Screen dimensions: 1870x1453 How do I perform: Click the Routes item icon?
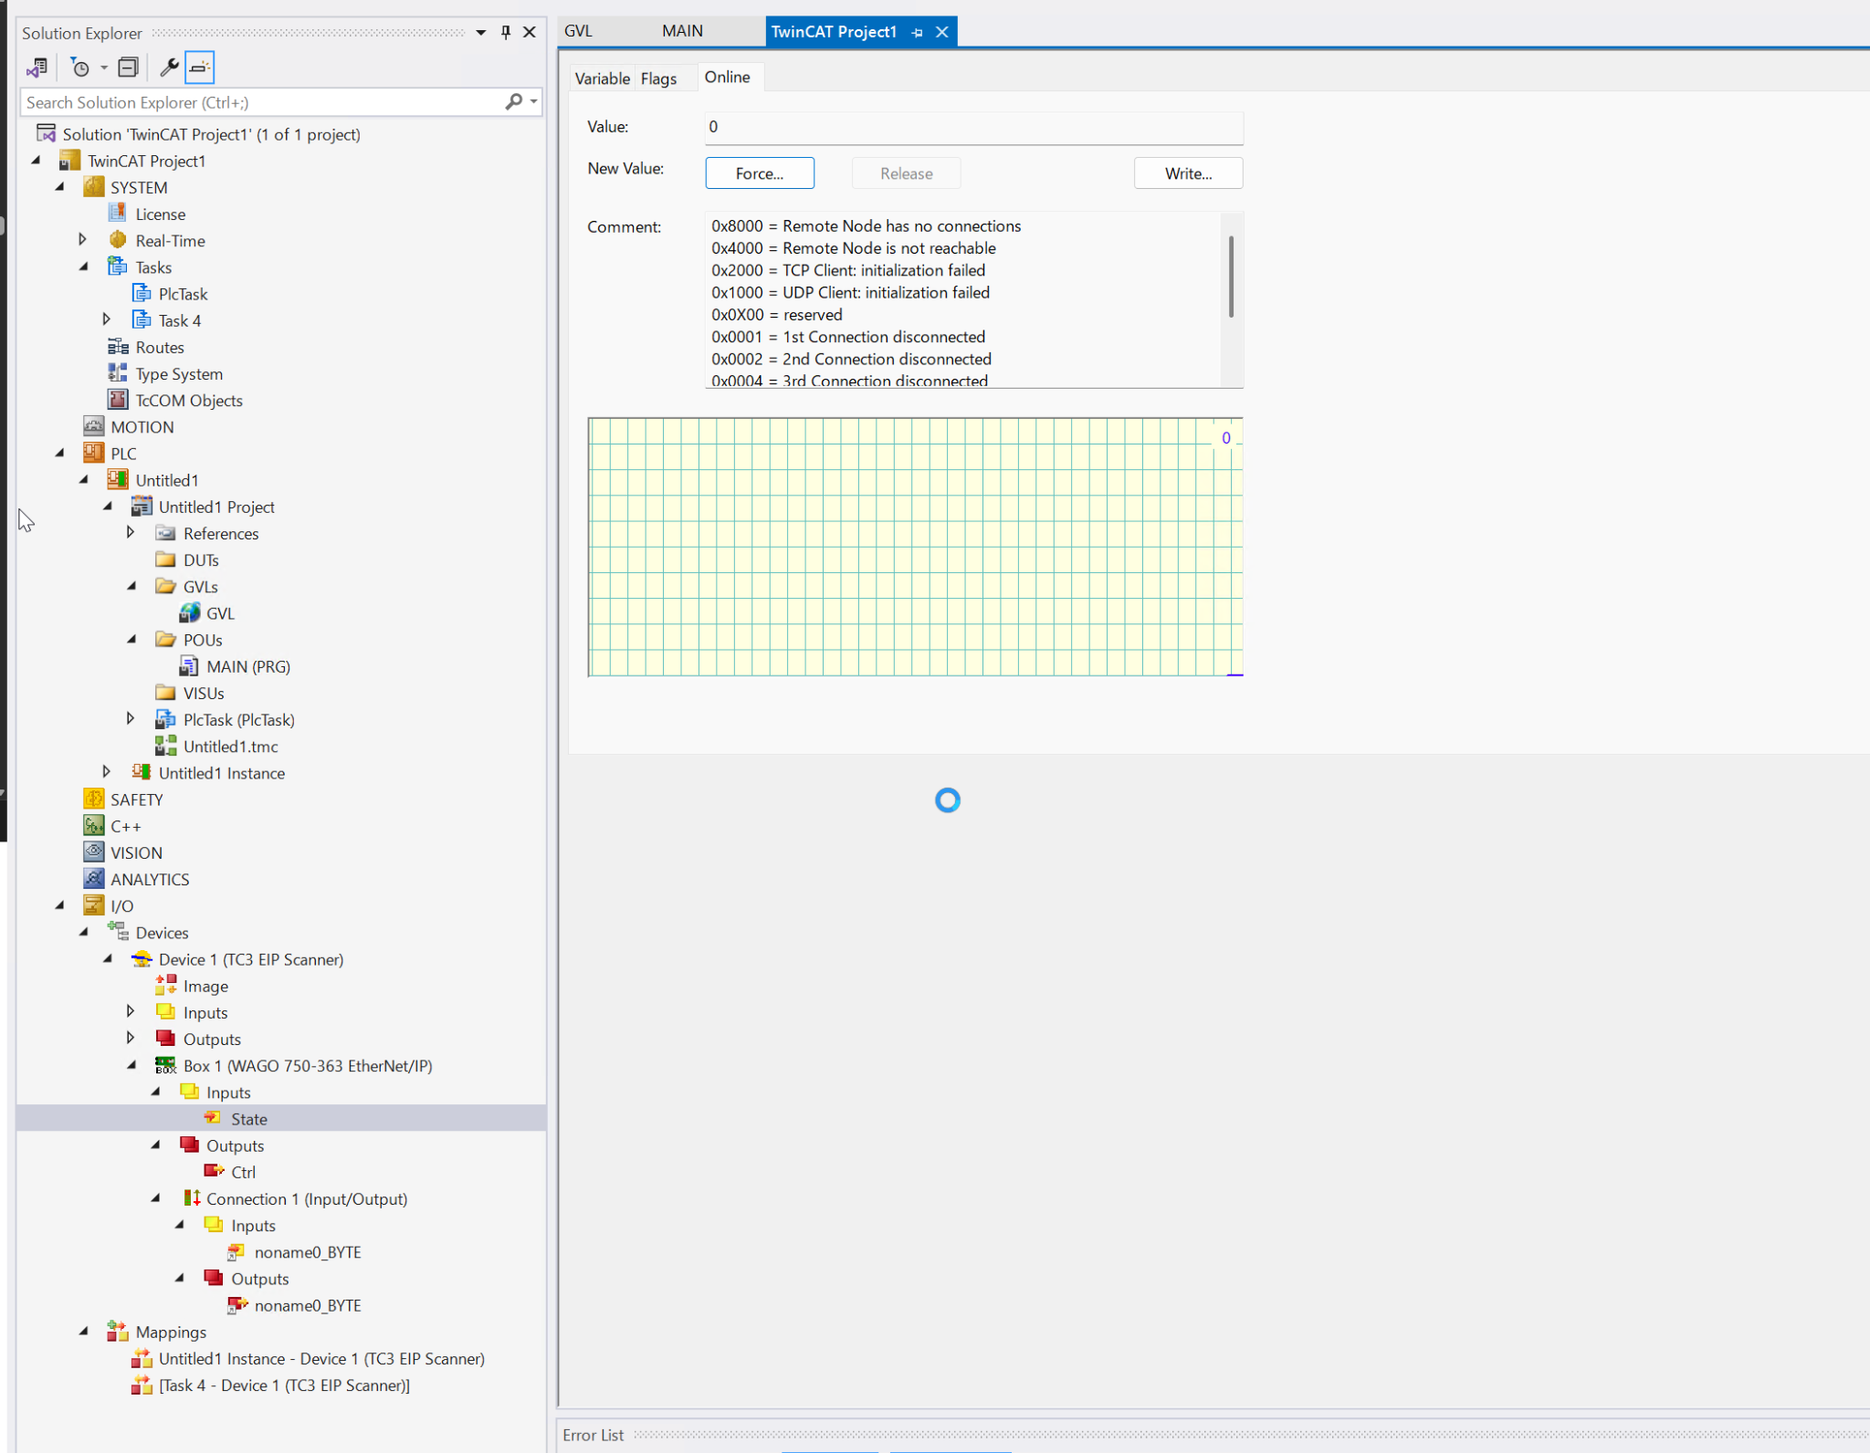pos(118,347)
